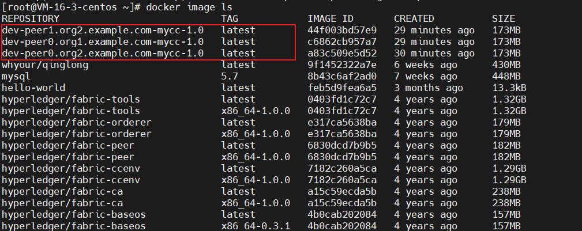Select the REPOSITORY column header

(x=31, y=18)
